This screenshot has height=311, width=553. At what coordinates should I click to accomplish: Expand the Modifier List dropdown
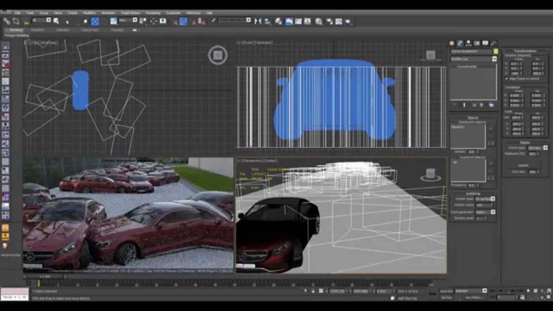pyautogui.click(x=494, y=59)
